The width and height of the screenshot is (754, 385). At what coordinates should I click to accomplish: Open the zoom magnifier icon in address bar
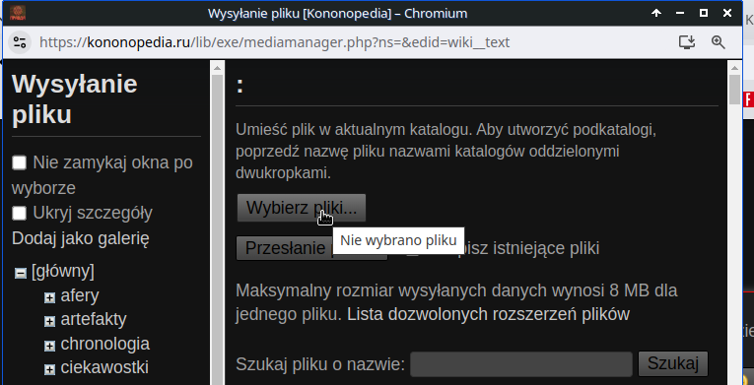[718, 42]
